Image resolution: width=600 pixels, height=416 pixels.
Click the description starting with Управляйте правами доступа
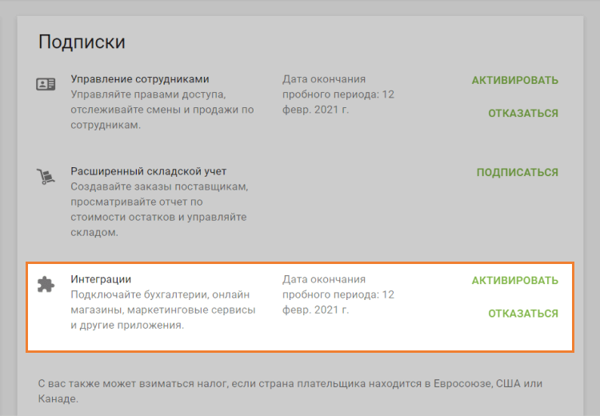click(162, 110)
